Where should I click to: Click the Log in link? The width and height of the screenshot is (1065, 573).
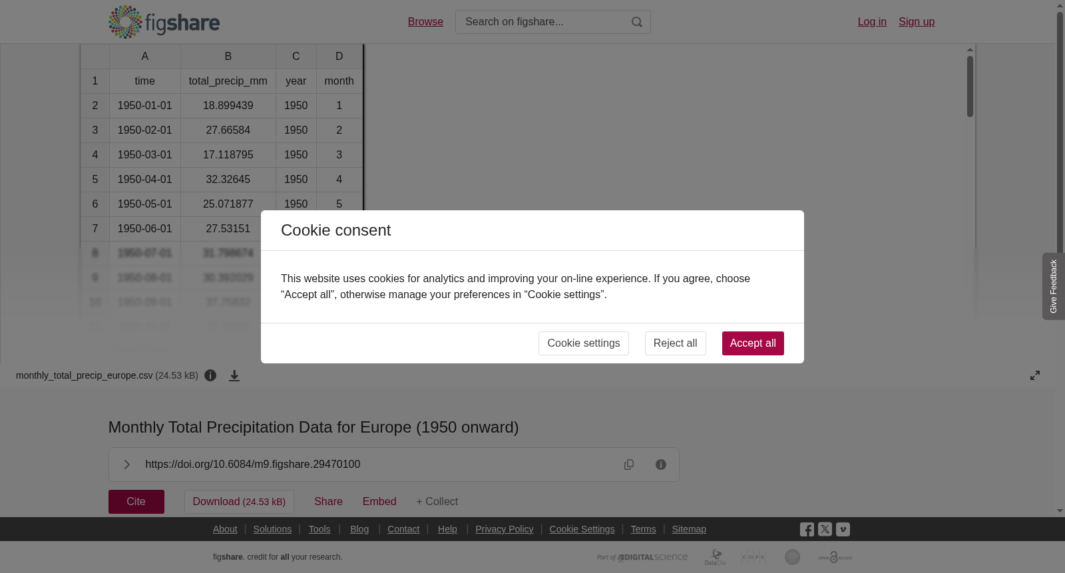(x=872, y=22)
